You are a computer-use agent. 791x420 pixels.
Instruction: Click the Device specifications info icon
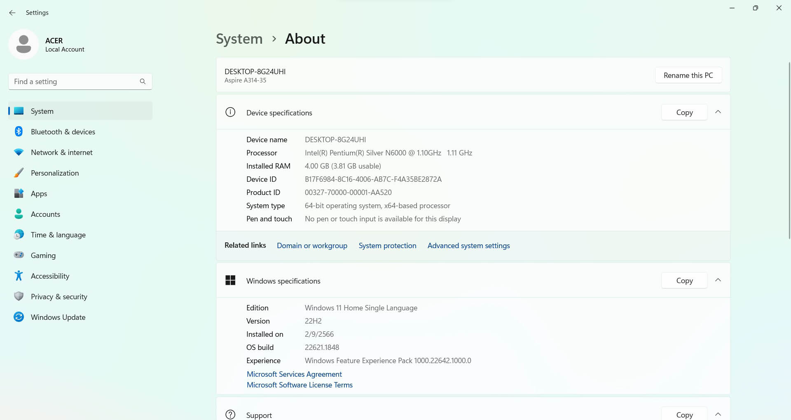point(230,112)
